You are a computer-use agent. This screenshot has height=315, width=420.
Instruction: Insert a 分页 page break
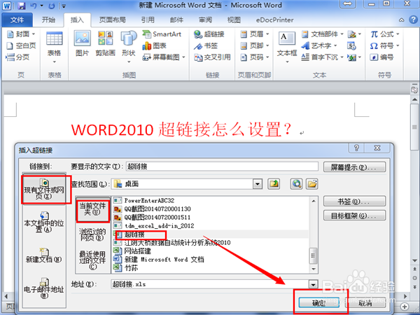click(x=17, y=57)
